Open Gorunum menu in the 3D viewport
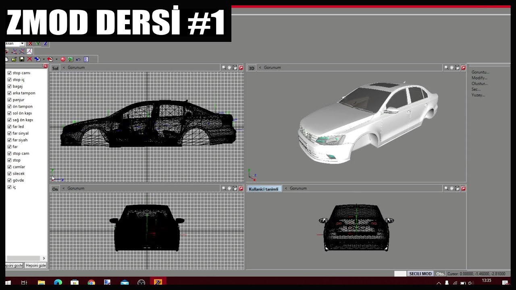516x290 pixels. pyautogui.click(x=273, y=68)
